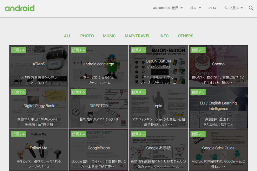Click description 家族のお手伝いが楽しくなる、子供向けIoT貯金箱

39,122
